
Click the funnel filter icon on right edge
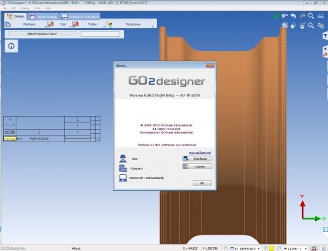coord(325,36)
